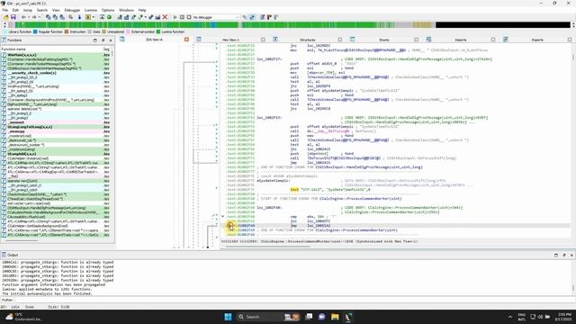Click the red X cancel toolbar icon
Viewport: 576px width, 324px height.
165,17
